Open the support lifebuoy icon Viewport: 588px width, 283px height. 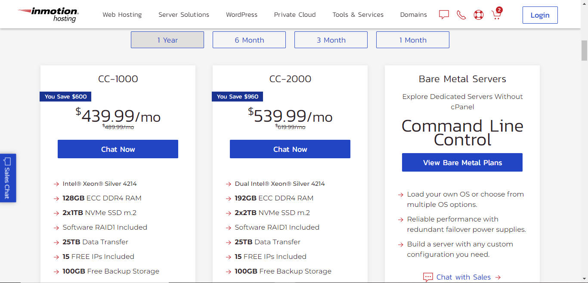(479, 15)
